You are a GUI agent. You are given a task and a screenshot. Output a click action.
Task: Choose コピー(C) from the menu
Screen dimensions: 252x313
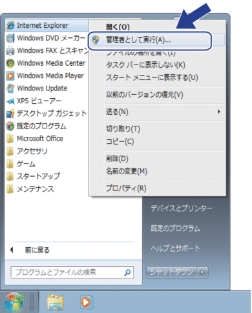click(x=120, y=142)
